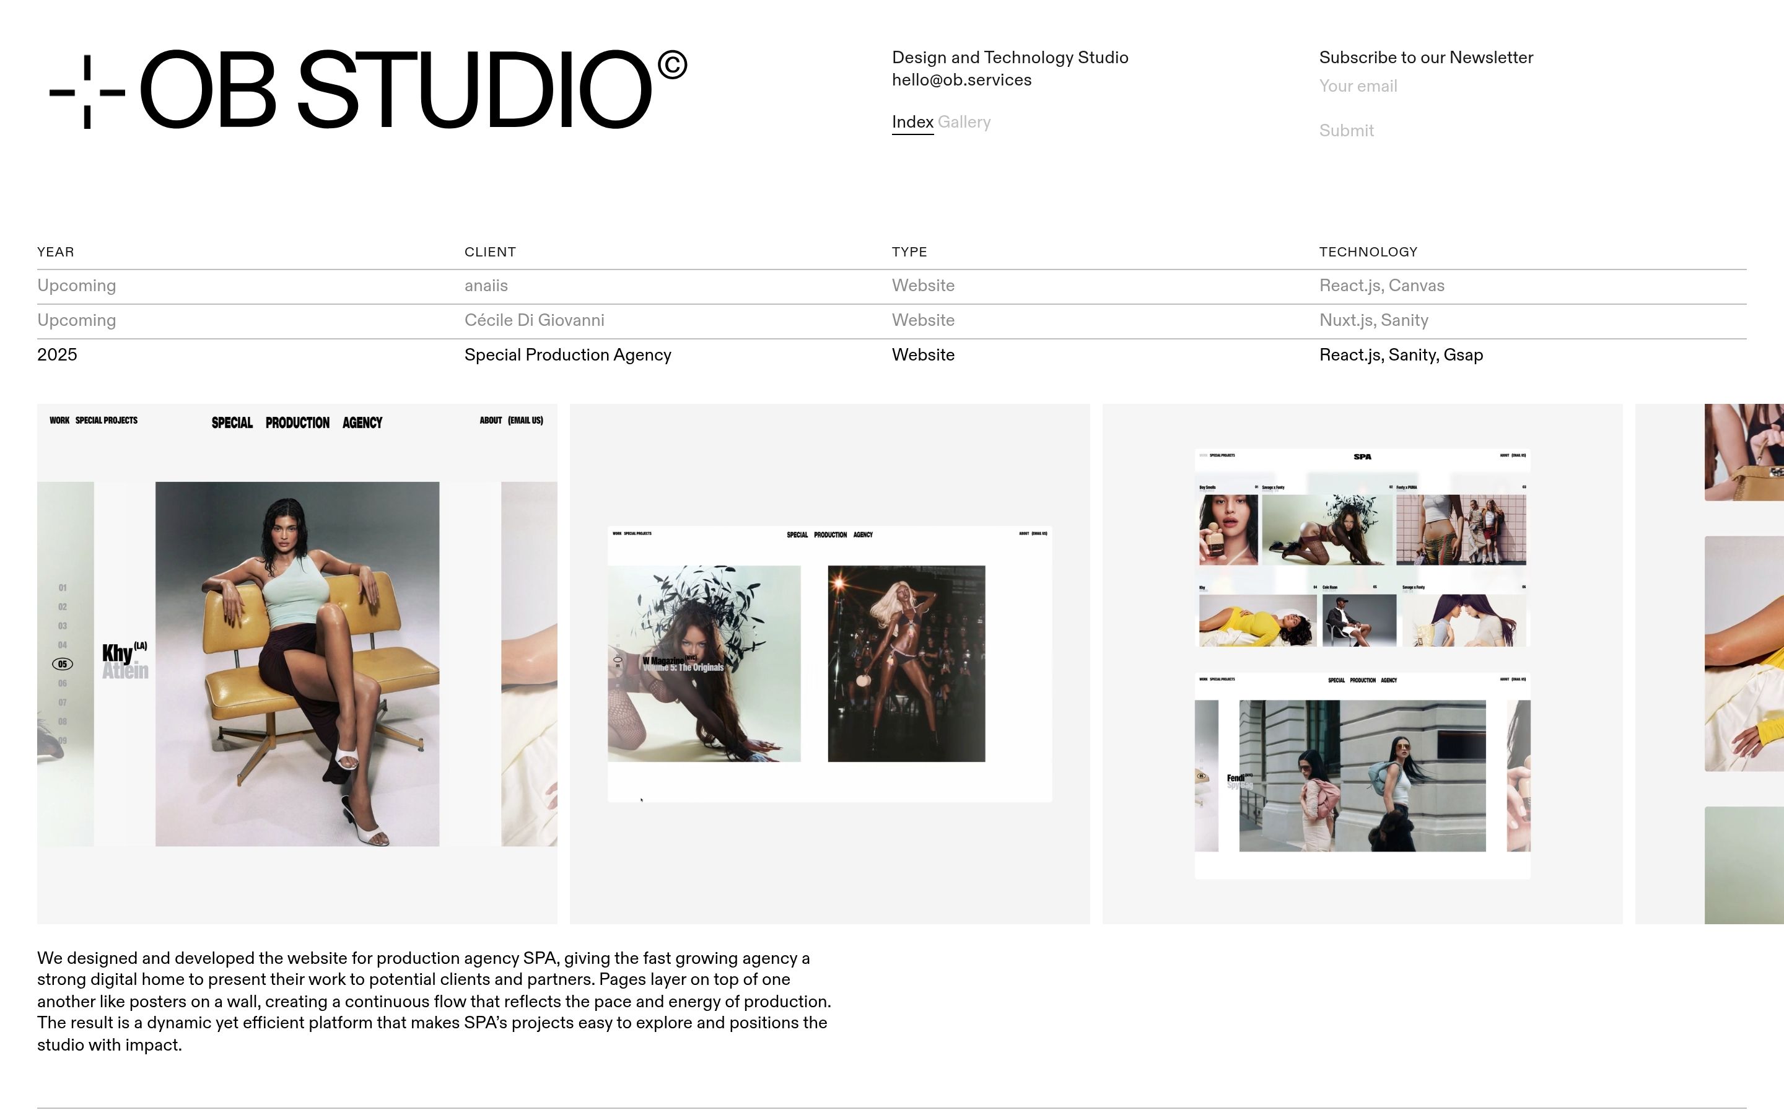Viewport: 1784px width, 1115px height.
Task: Click the hello@ob.services email link
Action: point(961,80)
